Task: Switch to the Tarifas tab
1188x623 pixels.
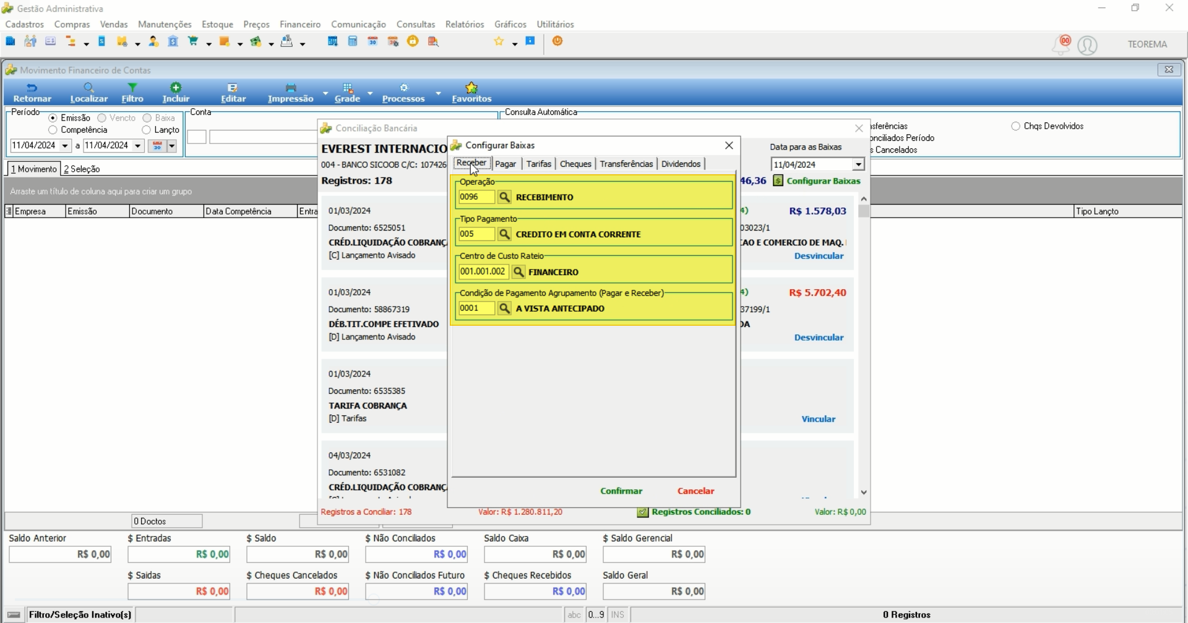Action: pos(538,164)
